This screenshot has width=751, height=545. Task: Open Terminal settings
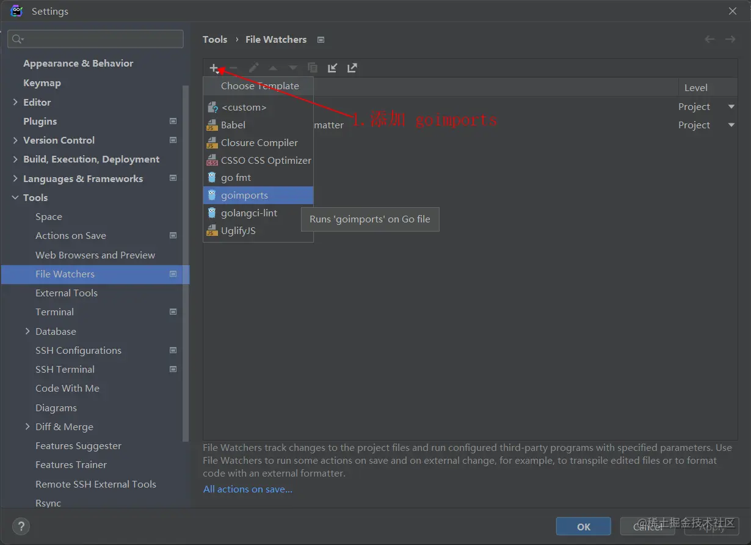pyautogui.click(x=54, y=312)
